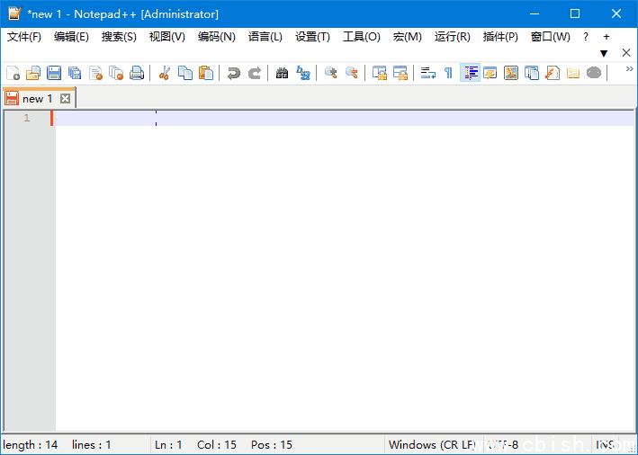Expand hidden toolbar icons with chevron
The image size is (638, 455).
[x=630, y=68]
